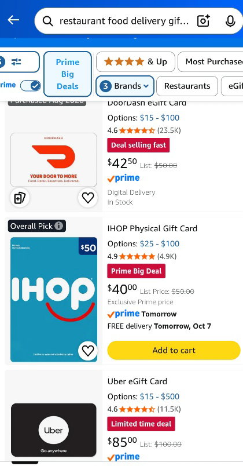Favorite the DoorDash gift card with heart
Image resolution: width=243 pixels, height=466 pixels.
(88, 198)
